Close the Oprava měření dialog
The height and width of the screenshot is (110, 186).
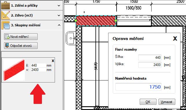tap(175, 38)
